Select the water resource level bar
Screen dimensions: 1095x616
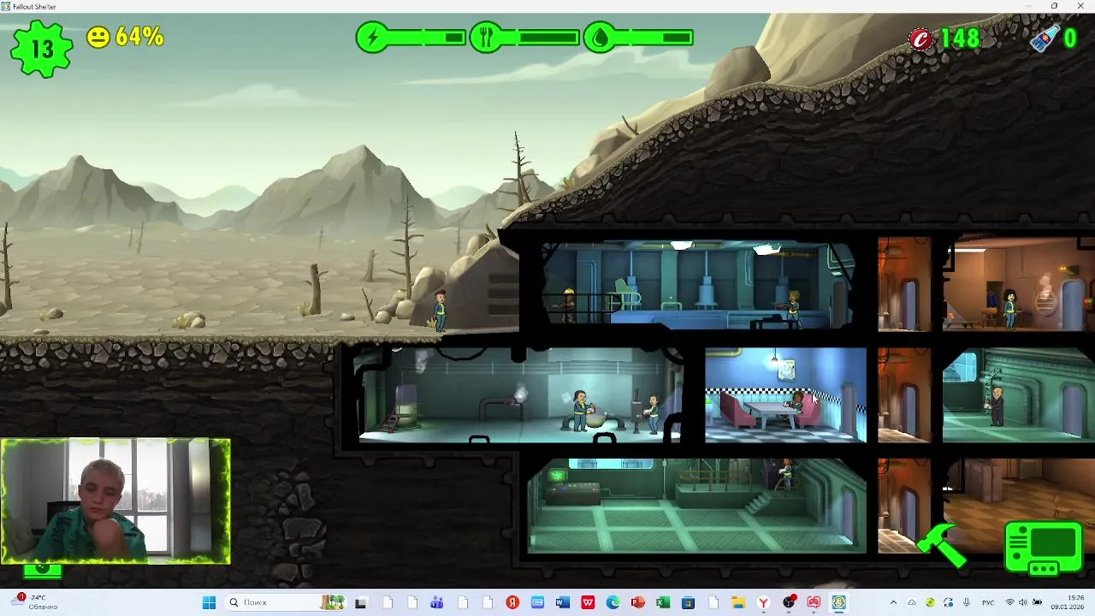click(654, 38)
